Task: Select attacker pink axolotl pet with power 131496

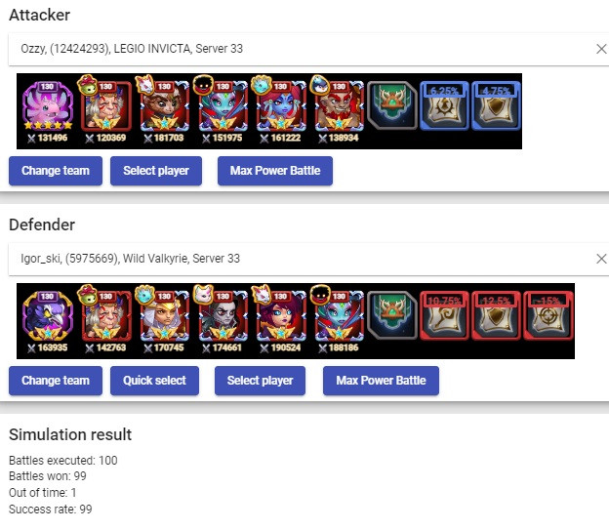Action: (x=48, y=105)
